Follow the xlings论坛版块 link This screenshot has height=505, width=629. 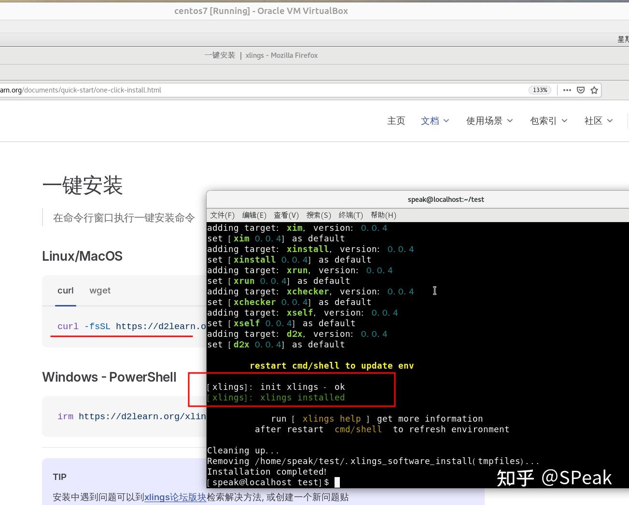click(x=175, y=497)
